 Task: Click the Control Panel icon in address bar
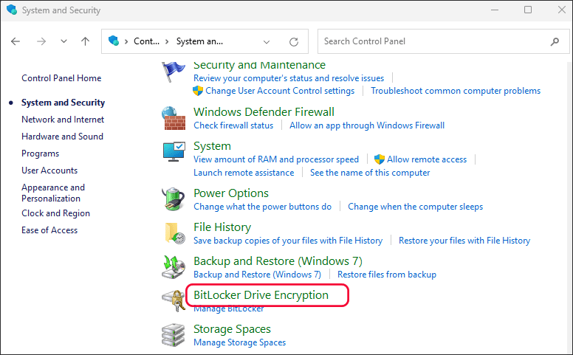[114, 41]
